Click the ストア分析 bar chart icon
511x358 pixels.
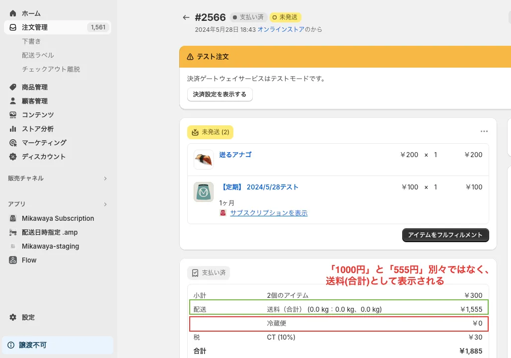click(13, 129)
